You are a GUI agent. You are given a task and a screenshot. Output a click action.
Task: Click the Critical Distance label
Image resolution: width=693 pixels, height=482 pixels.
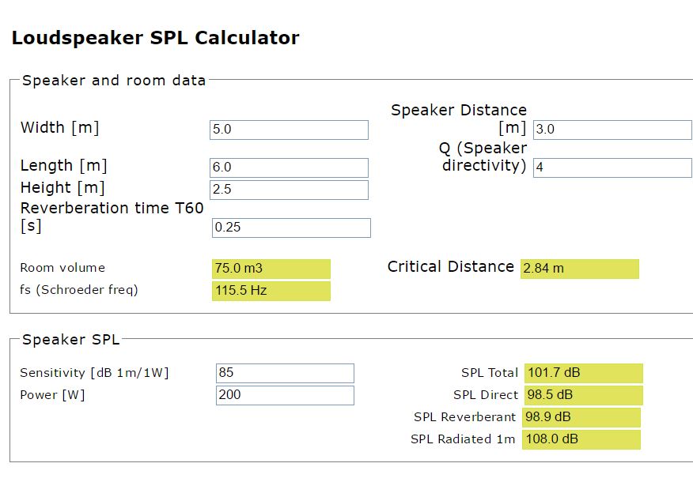click(x=450, y=267)
